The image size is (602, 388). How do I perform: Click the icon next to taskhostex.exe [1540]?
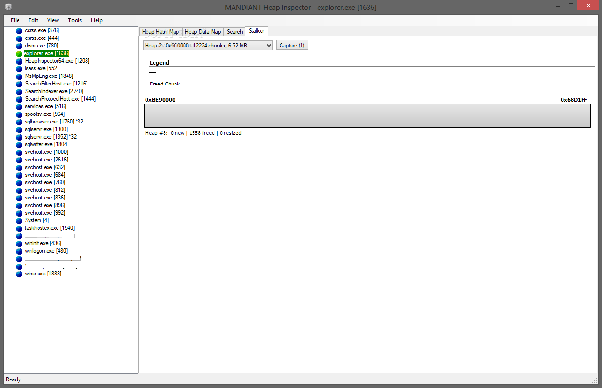pos(19,228)
